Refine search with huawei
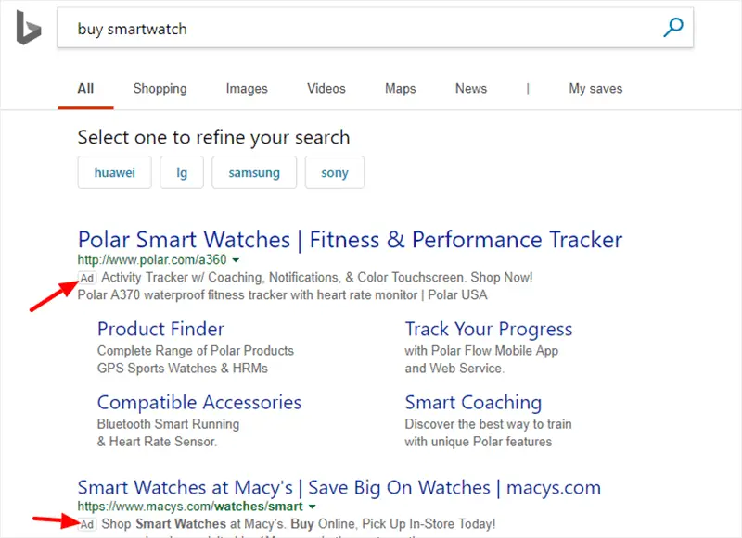 pyautogui.click(x=114, y=172)
